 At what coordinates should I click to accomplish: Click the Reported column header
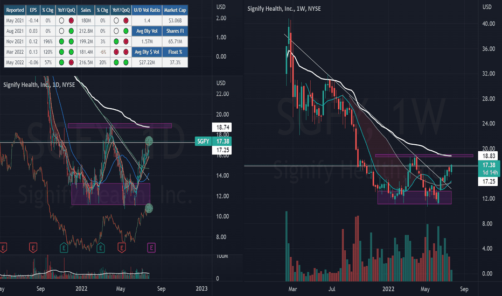(x=15, y=10)
